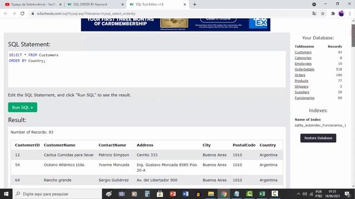355x199 pixels.
Task: Open the Customers table link
Action: (x=303, y=53)
